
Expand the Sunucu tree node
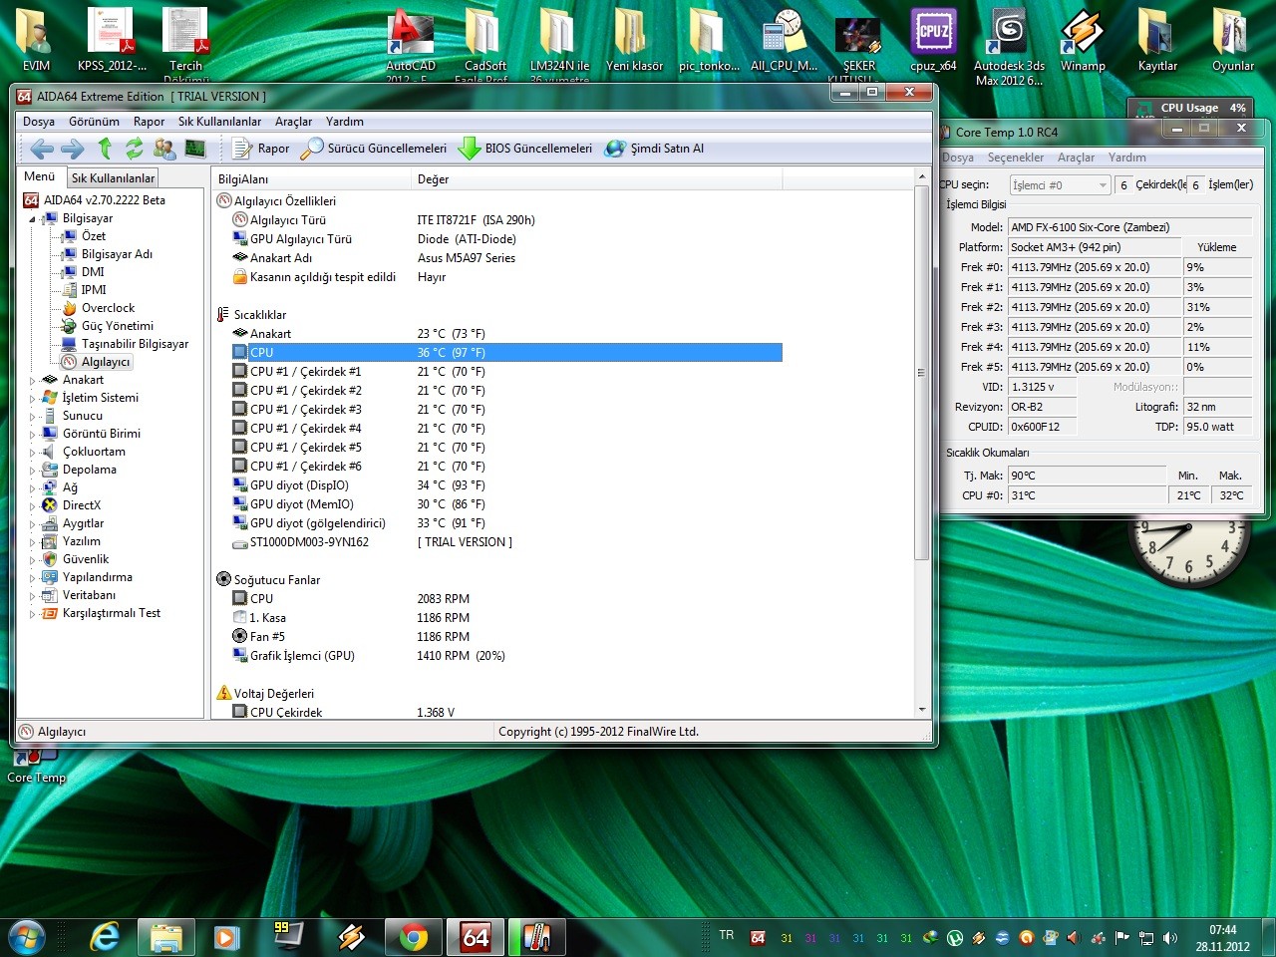click(32, 417)
